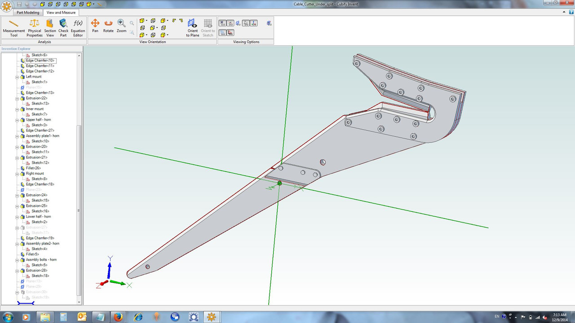The width and height of the screenshot is (575, 323).
Task: Select the Rotate view tool
Action: [108, 26]
